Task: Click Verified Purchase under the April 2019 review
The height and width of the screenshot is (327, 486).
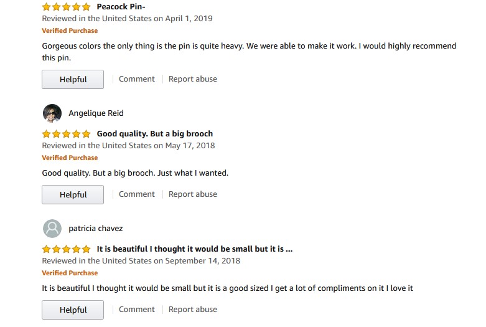Action: tap(70, 31)
